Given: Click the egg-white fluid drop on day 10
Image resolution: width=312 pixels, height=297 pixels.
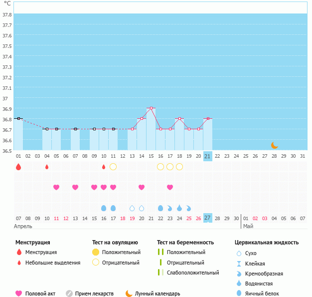Looking at the screenshot, I should [x=104, y=208].
